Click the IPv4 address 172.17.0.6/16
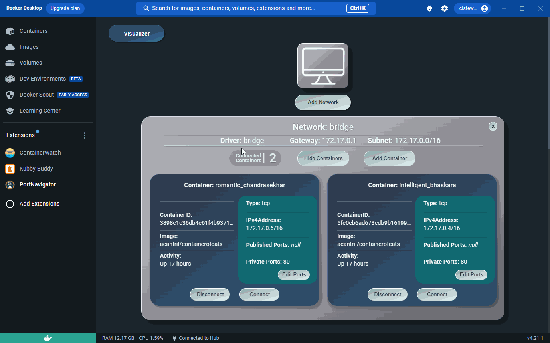This screenshot has width=550, height=343. pyautogui.click(x=265, y=228)
